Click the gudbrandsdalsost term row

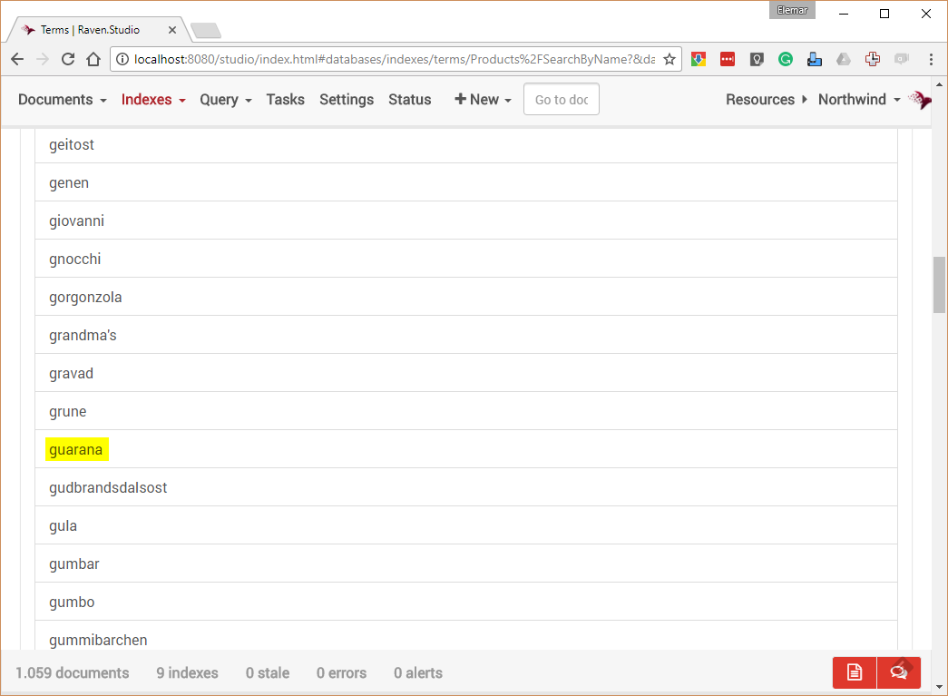coord(466,487)
